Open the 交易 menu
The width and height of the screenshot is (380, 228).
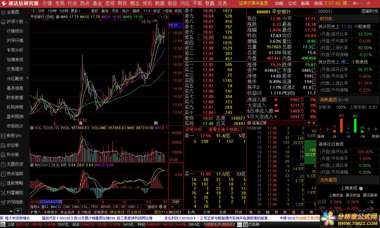(x=222, y=3)
